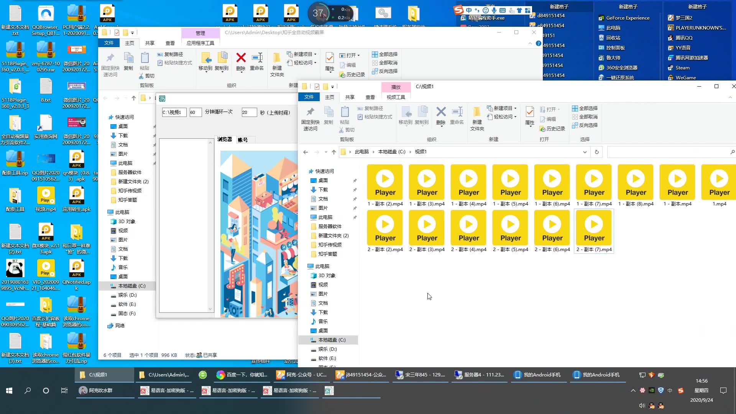Click 全部取消 in 视频1 window
Image resolution: width=736 pixels, height=414 pixels.
pyautogui.click(x=585, y=117)
